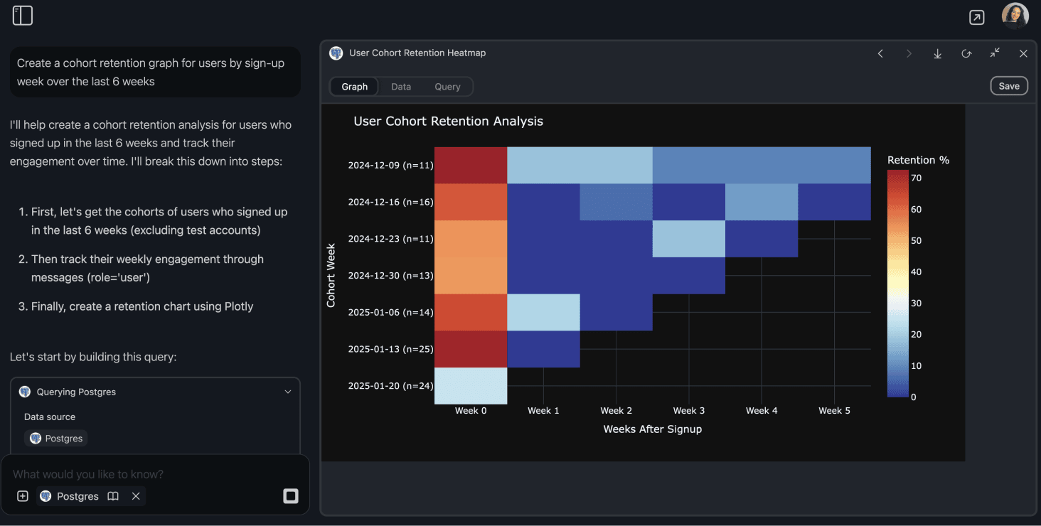Click the back chevron in artifact header
The height and width of the screenshot is (526, 1041).
[x=880, y=53]
